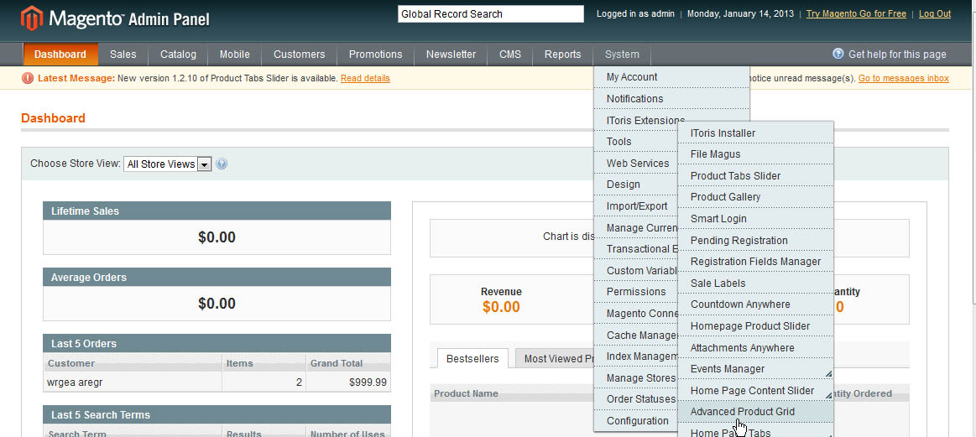Screen dimensions: 976x437
Task: Select Notifications in System menu
Action: pos(671,98)
